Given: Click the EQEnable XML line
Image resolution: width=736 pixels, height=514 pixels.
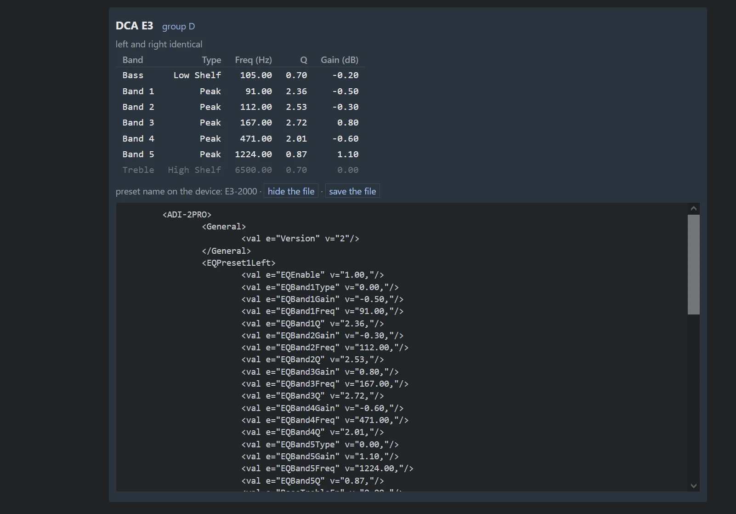Looking at the screenshot, I should (313, 275).
